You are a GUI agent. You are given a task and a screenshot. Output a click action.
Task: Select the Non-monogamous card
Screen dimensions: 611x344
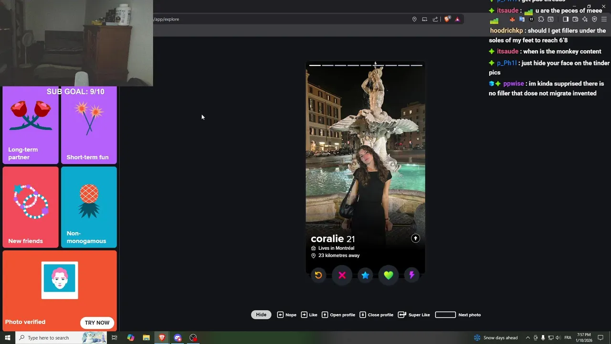tap(89, 207)
